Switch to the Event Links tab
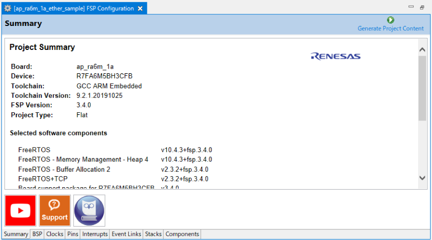 click(x=126, y=234)
